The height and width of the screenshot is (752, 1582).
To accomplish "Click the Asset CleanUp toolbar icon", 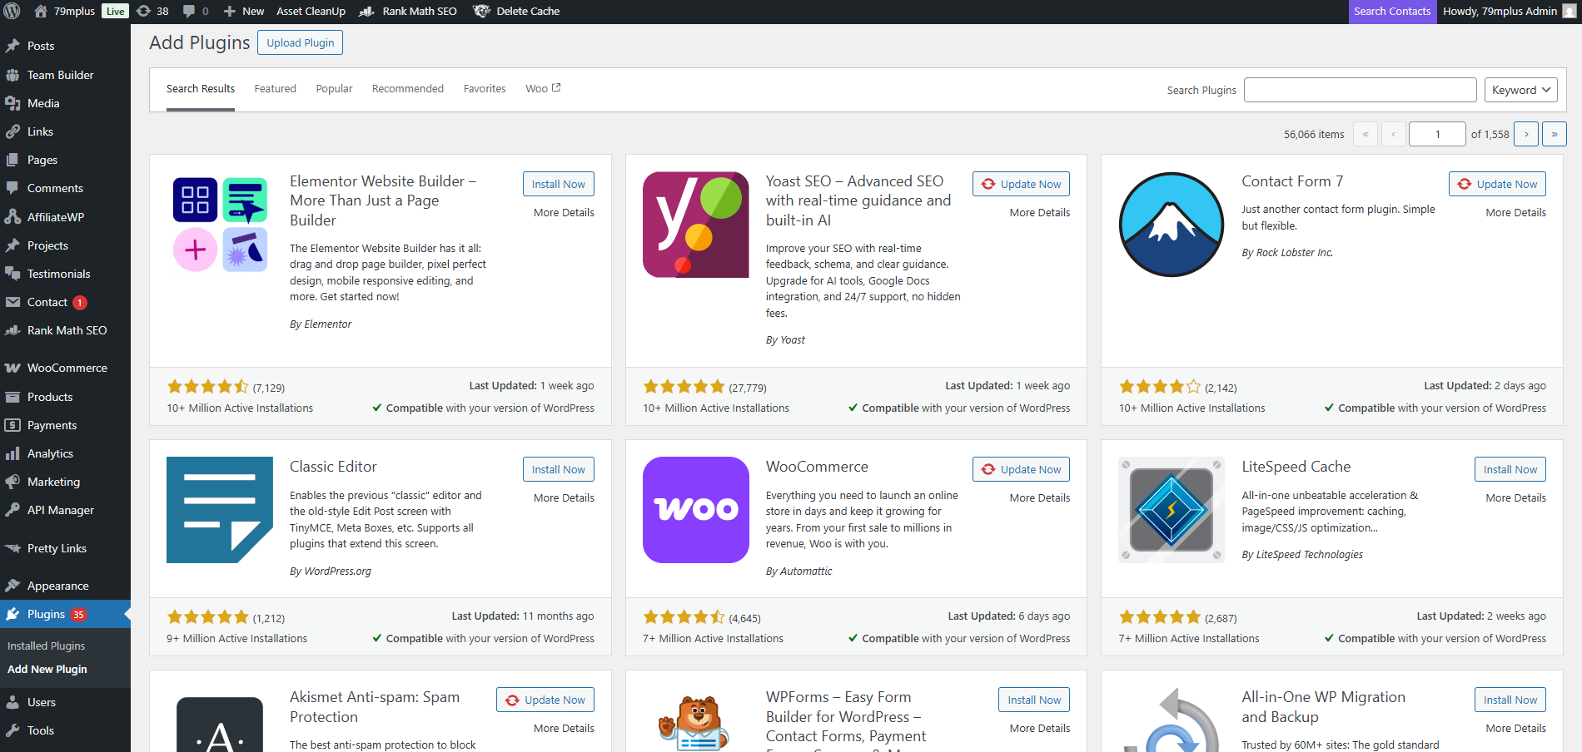I will (x=311, y=11).
